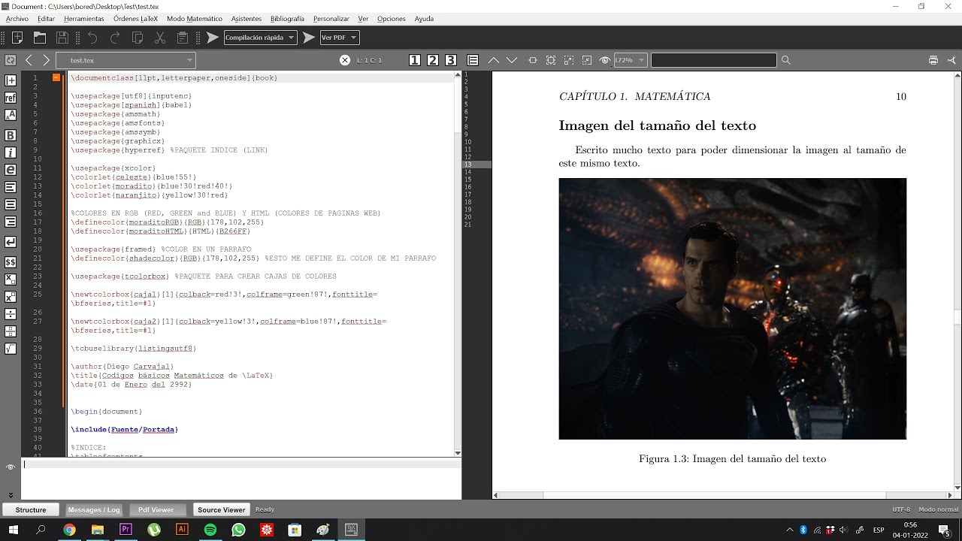Insert a new line using the return-arrow icon
This screenshot has width=962, height=541.
click(x=11, y=242)
